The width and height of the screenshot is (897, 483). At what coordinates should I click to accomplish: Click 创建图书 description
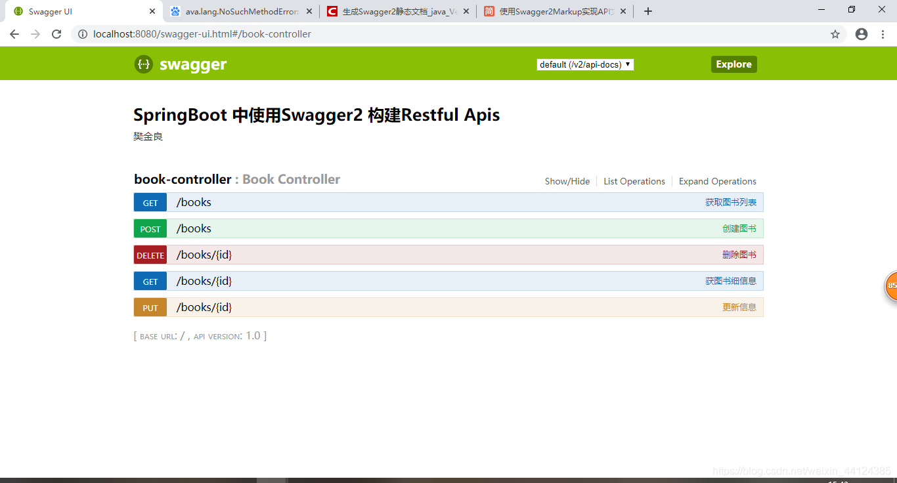click(x=739, y=228)
